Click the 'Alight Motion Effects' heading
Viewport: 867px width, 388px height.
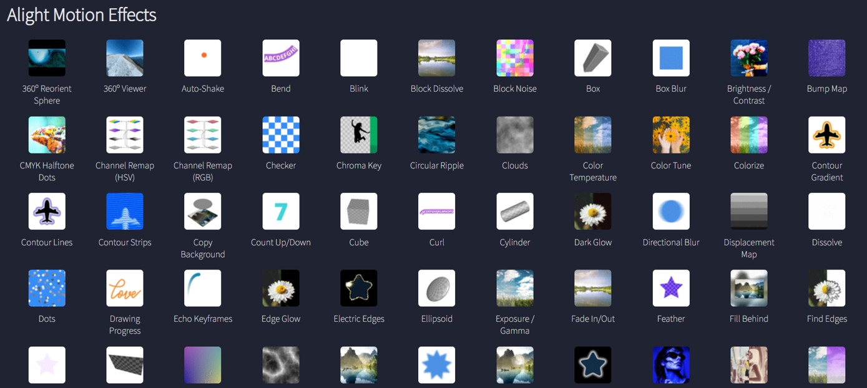[82, 14]
